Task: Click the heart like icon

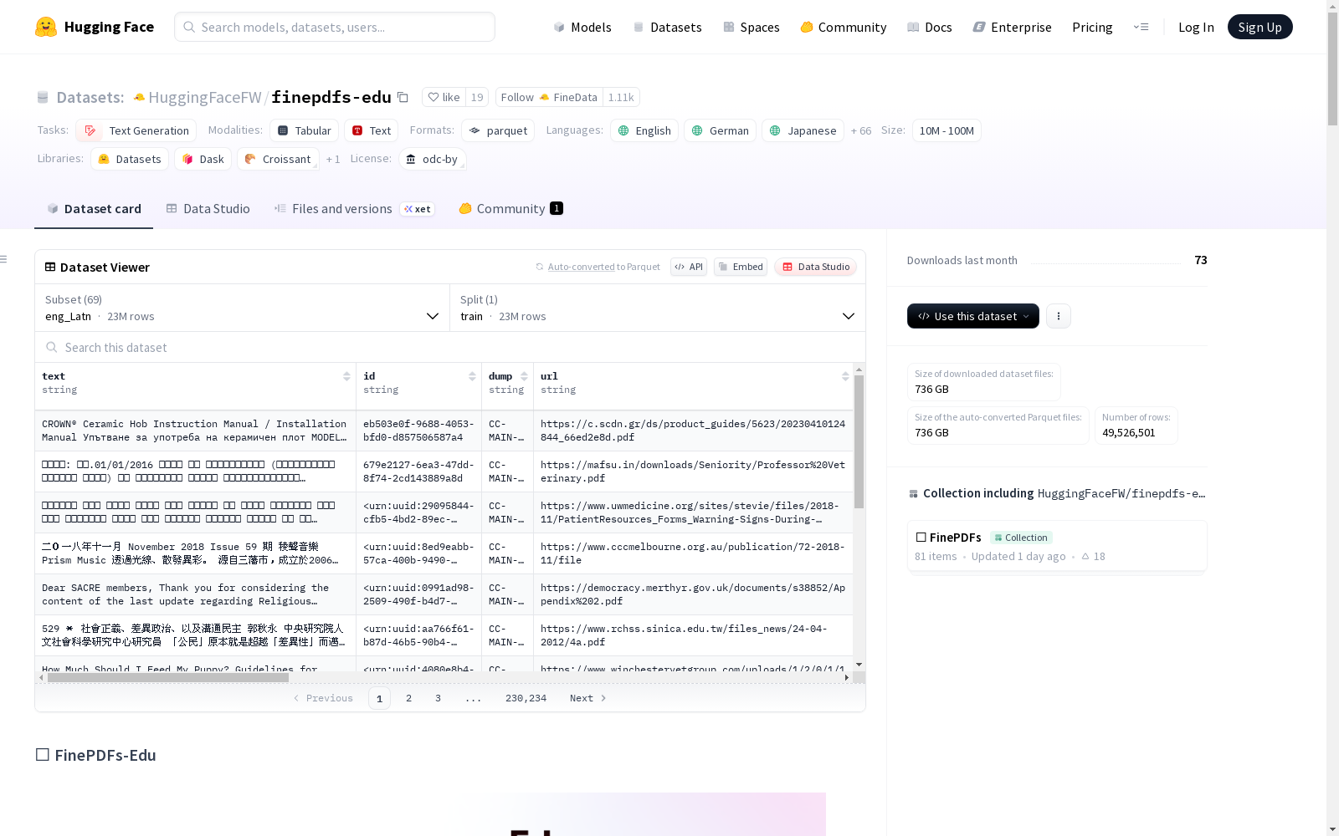Action: pos(434,97)
